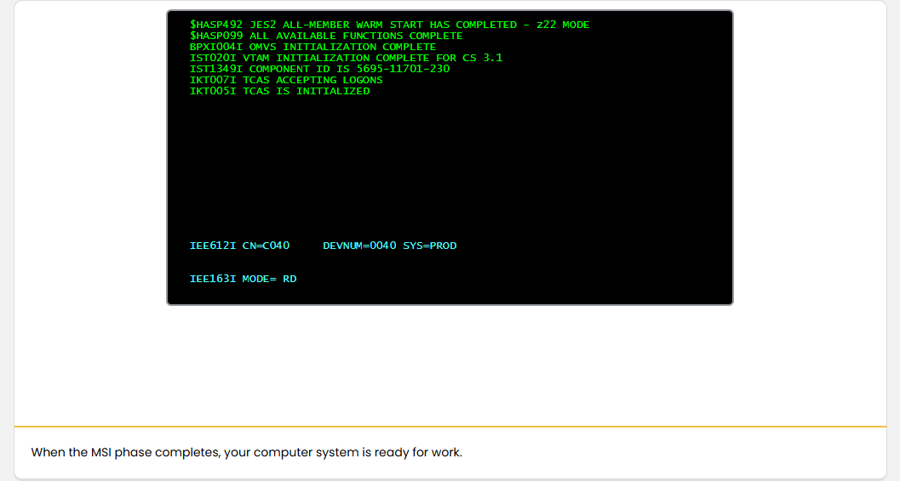This screenshot has height=481, width=900.
Task: Click the SYS=PROD text
Action: point(430,246)
